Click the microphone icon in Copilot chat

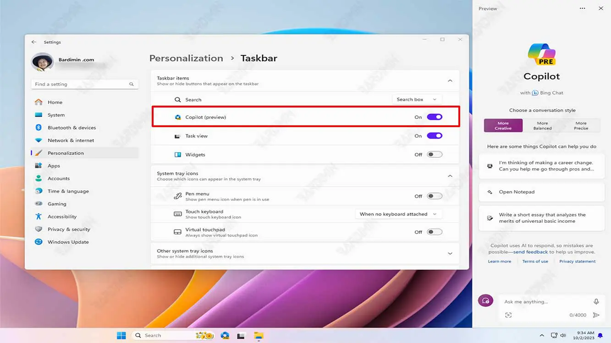[596, 302]
